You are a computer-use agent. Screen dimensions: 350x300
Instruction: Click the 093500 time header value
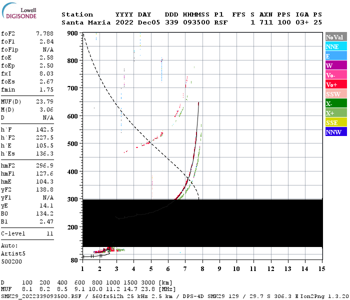pos(196,22)
